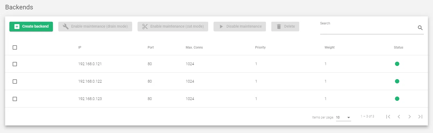Click the Delete button with trash icon
Image resolution: width=433 pixels, height=133 pixels.
(285, 27)
